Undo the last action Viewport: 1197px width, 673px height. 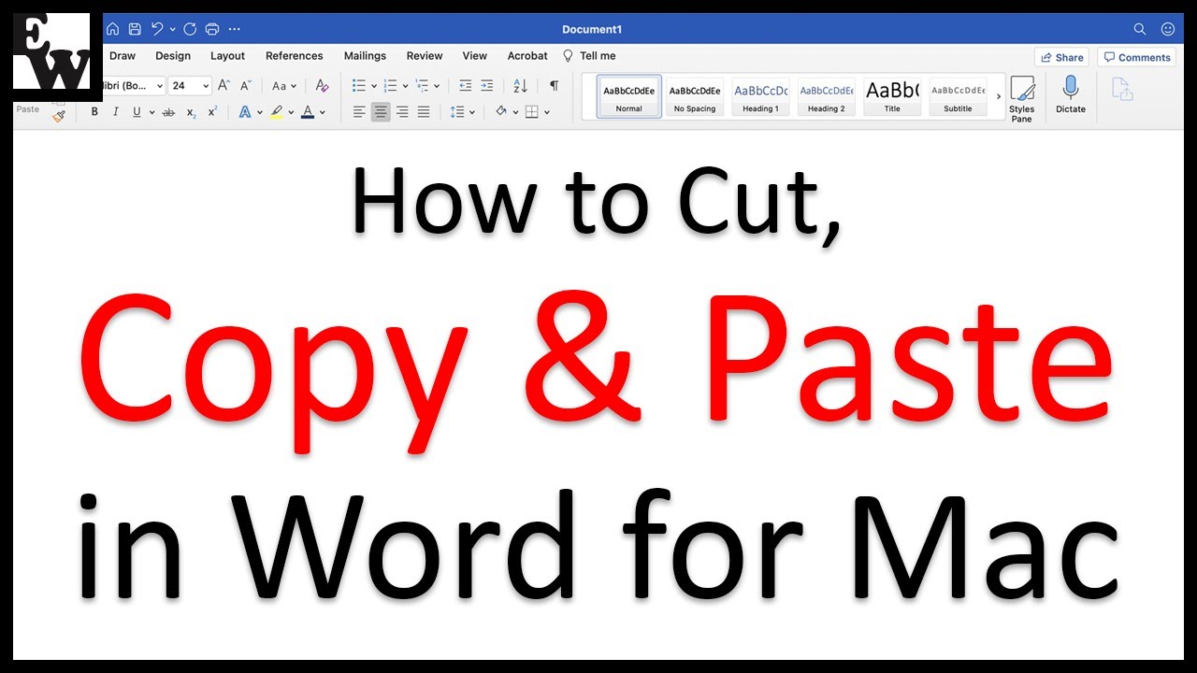157,29
